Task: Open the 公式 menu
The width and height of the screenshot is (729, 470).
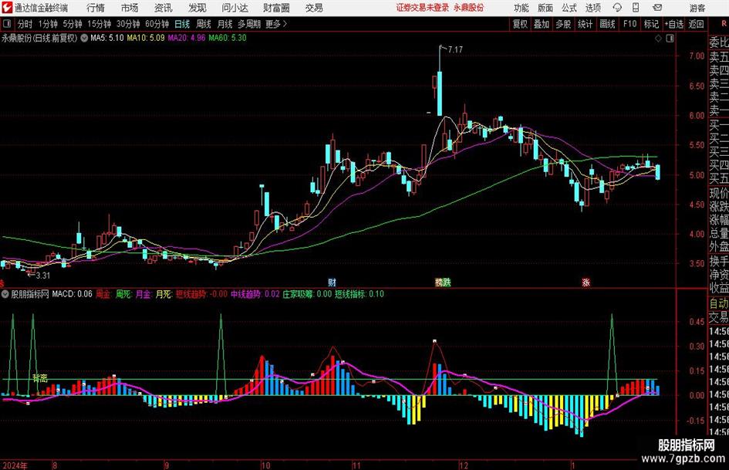Action: (569, 8)
